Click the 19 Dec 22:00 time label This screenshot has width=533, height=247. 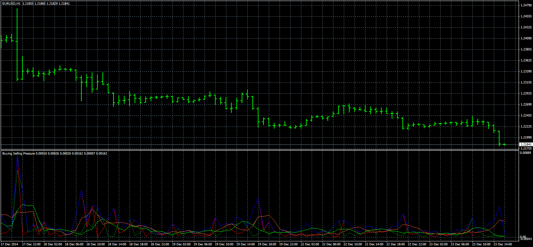click(289, 244)
